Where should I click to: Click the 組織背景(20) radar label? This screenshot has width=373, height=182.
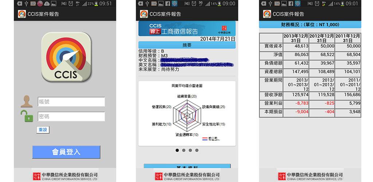(187, 96)
